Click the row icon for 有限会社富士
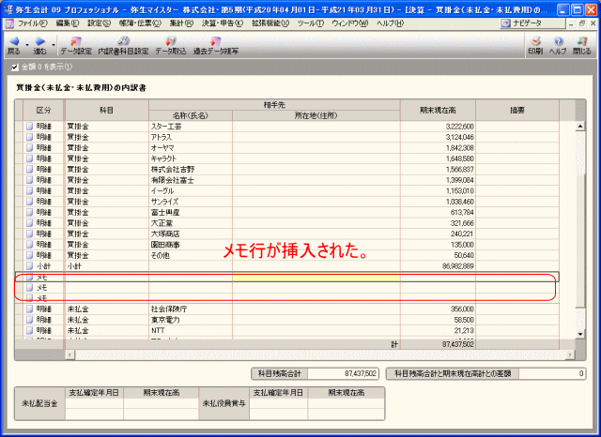The image size is (601, 437). (x=29, y=180)
